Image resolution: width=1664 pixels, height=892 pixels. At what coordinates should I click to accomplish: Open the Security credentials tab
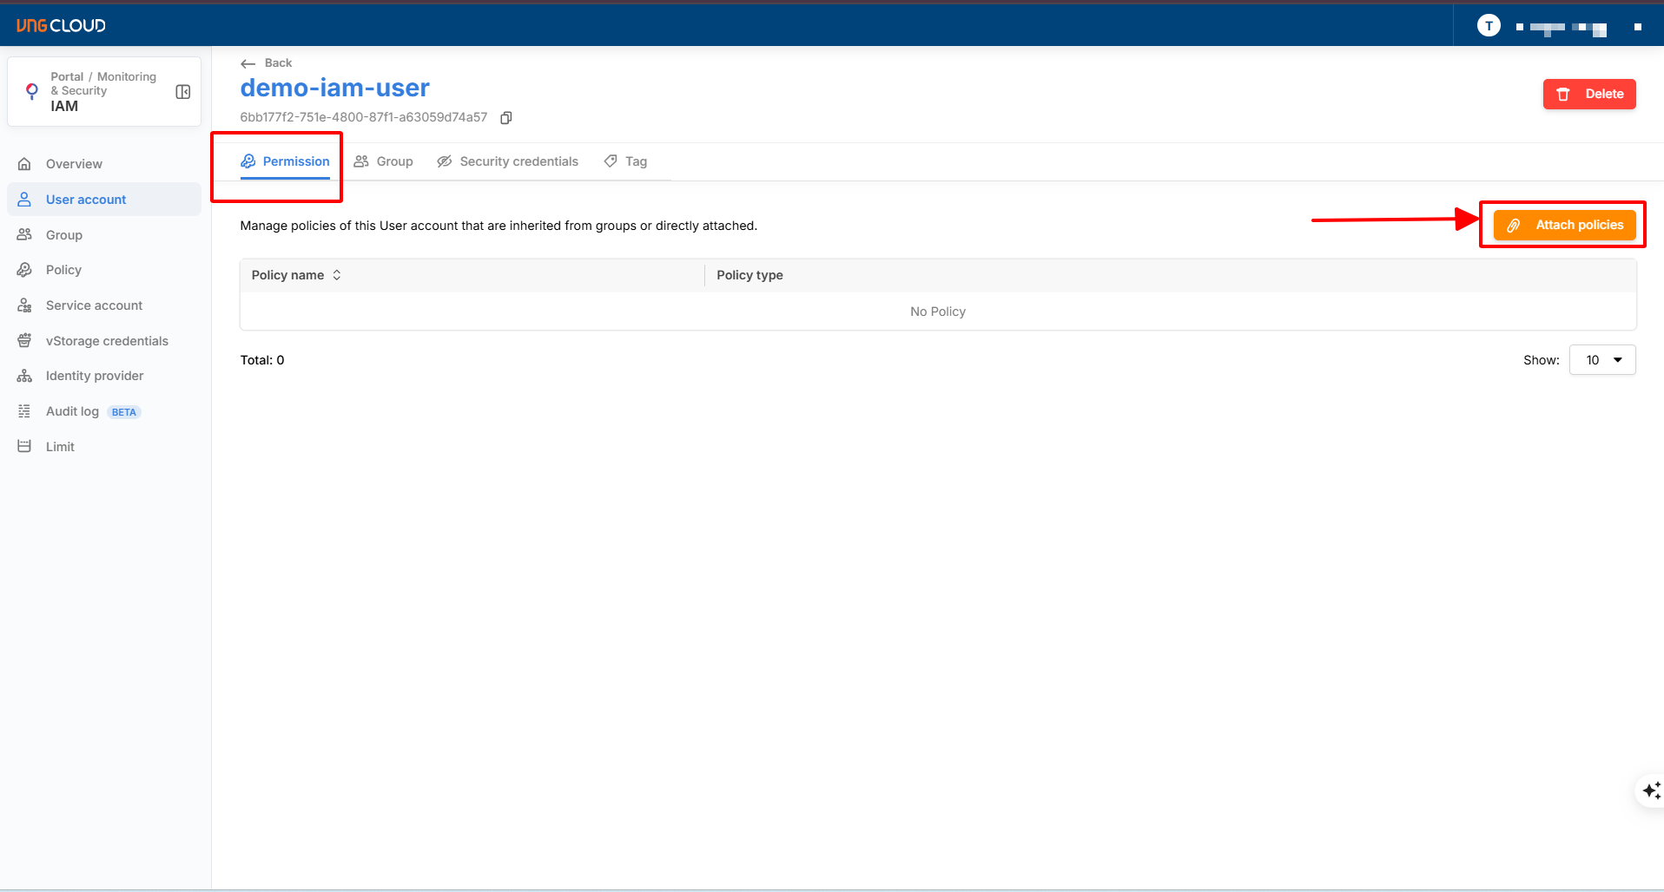point(508,161)
